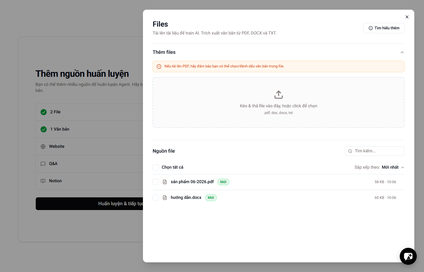The width and height of the screenshot is (424, 272).
Task: Click the file name sản phẩm 06-2026.pdf
Action: click(192, 182)
